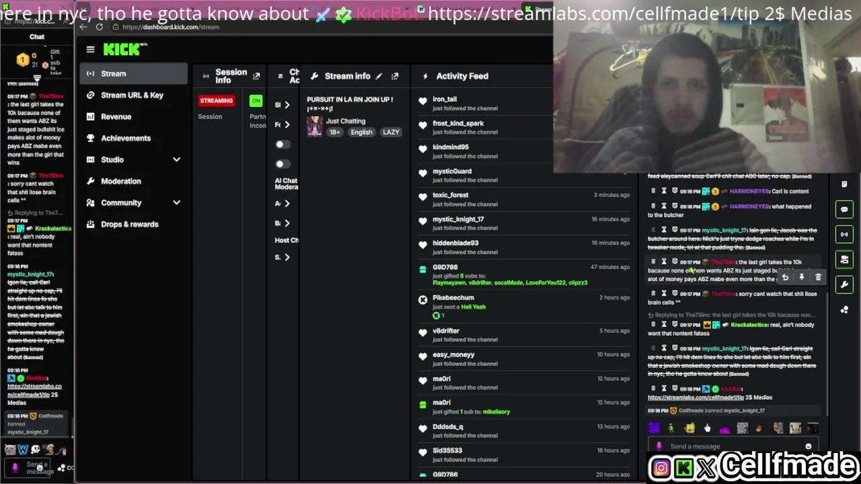Reply to the hovered The7Sins message
861x484 pixels.
tap(785, 277)
